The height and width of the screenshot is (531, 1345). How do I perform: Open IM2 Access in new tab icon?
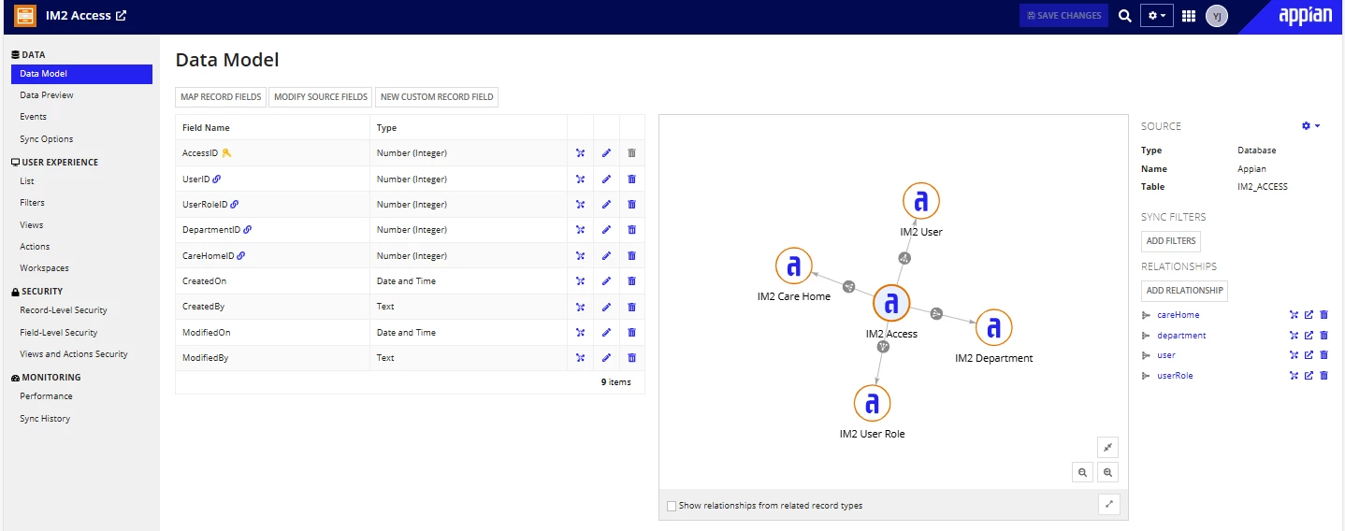(121, 16)
